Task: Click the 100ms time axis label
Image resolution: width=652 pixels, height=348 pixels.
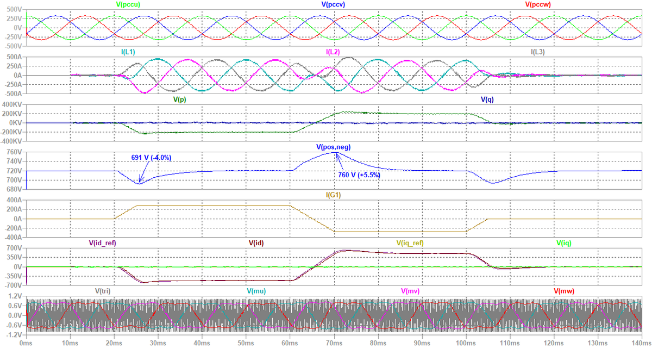Action: point(466,344)
